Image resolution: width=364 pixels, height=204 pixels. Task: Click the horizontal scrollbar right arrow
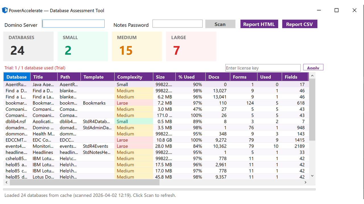pos(306,182)
